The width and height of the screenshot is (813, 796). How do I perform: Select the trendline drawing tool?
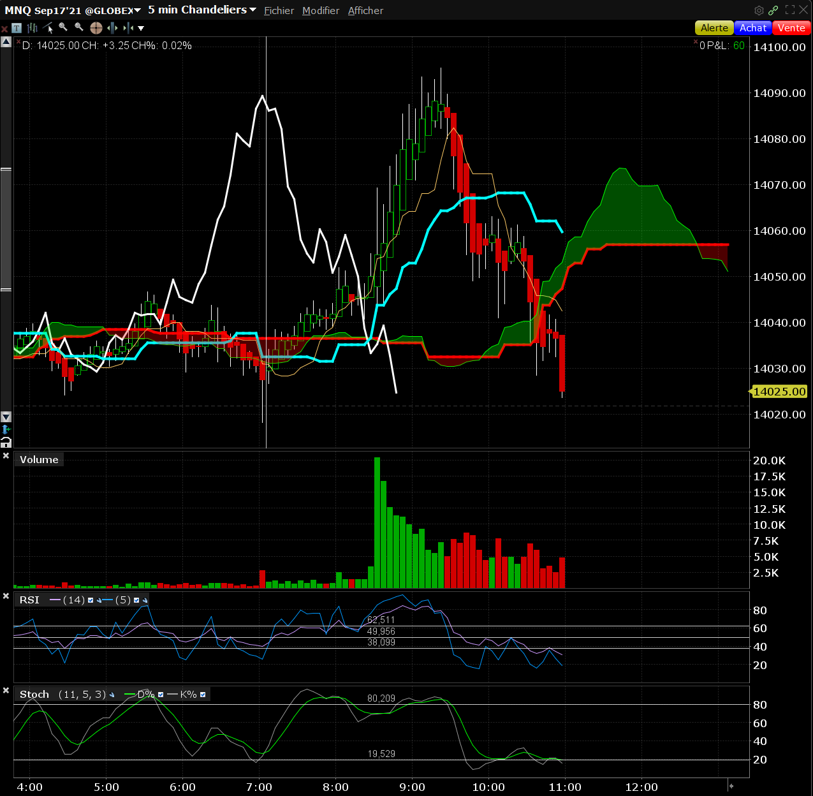pos(48,28)
